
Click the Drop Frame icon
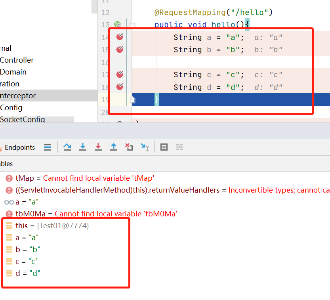point(129,147)
